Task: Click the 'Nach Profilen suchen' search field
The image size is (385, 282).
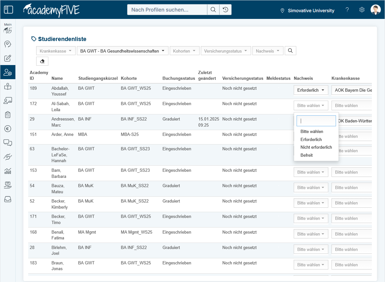Action: (167, 10)
